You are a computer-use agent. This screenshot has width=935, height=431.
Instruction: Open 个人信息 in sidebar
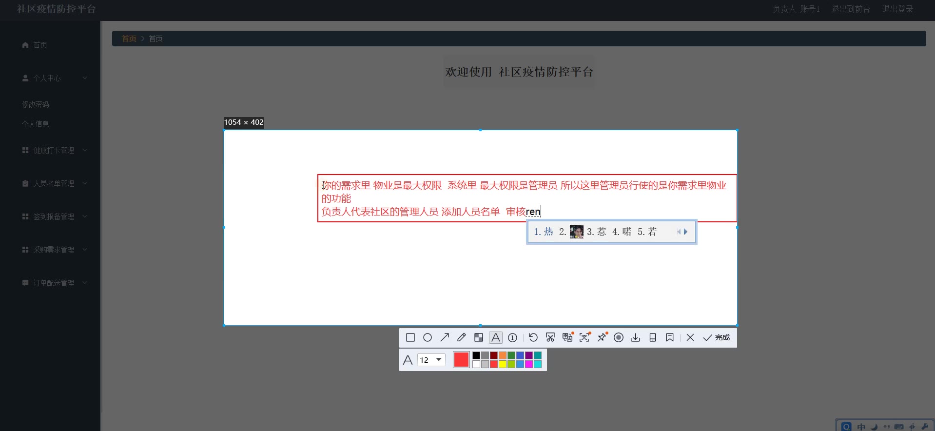36,124
